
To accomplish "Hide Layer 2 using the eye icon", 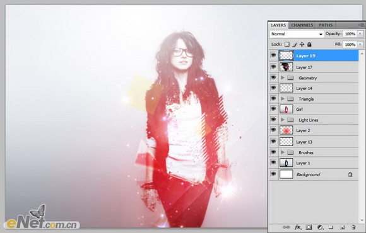I will point(273,130).
